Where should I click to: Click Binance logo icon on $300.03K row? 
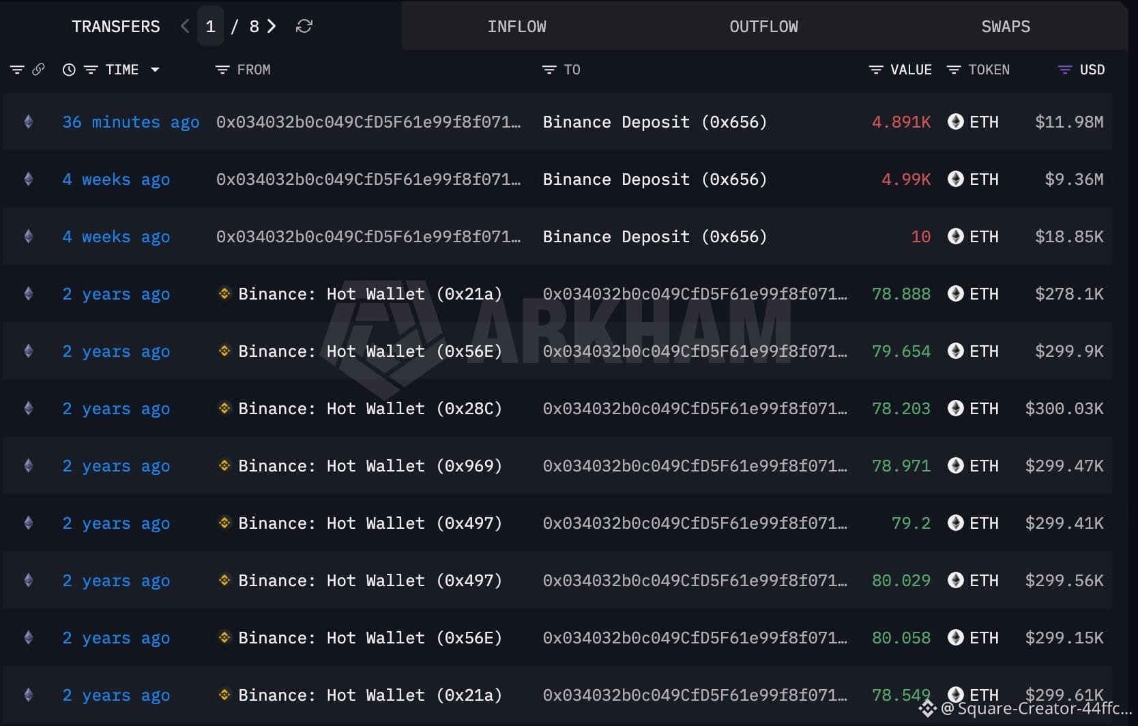(x=224, y=408)
